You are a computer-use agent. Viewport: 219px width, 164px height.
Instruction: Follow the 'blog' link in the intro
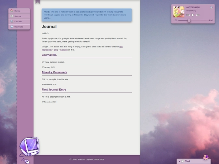click(x=56, y=50)
